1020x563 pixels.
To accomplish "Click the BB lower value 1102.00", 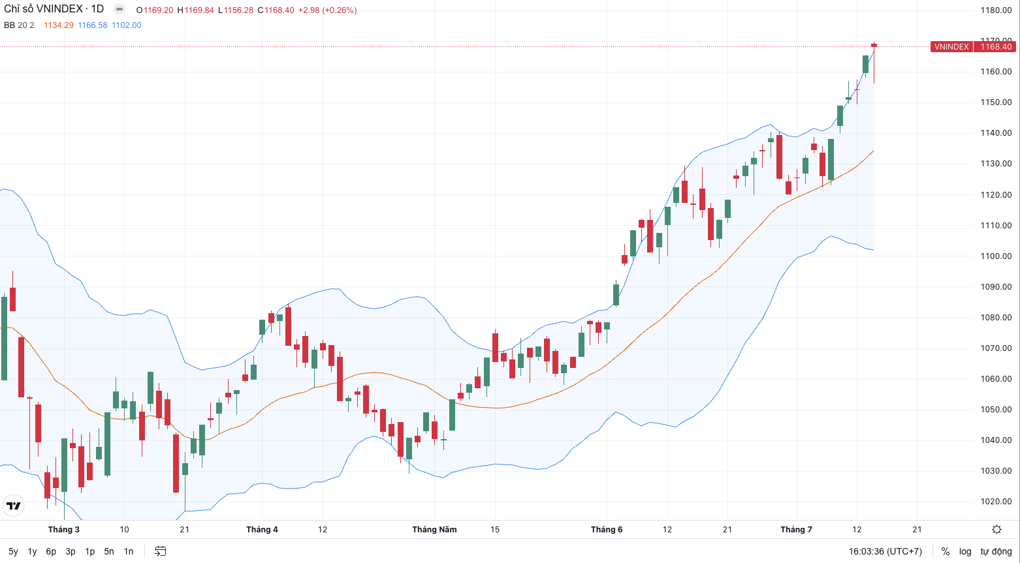I will [x=127, y=25].
